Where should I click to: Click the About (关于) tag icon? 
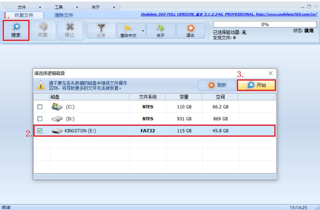[x=161, y=28]
